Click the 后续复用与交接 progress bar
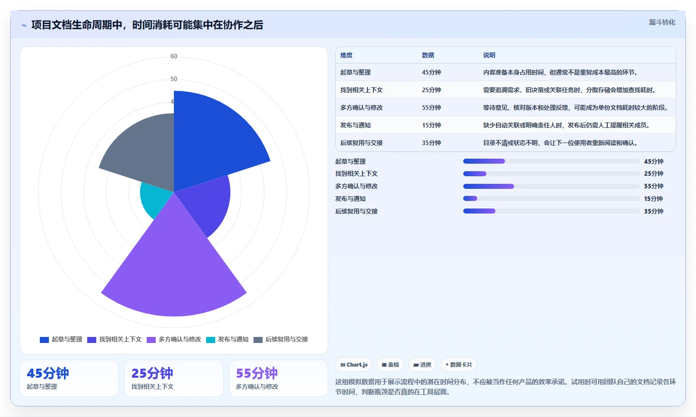696x417 pixels. click(x=551, y=211)
